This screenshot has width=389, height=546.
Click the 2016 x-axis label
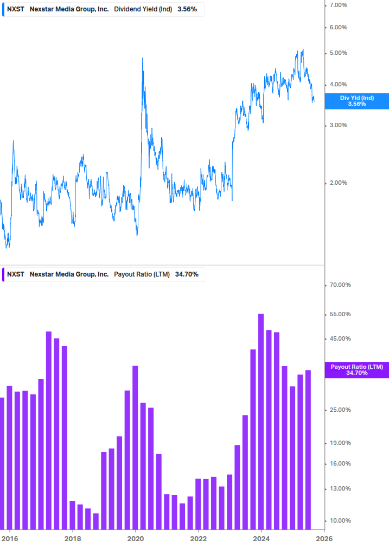point(9,539)
